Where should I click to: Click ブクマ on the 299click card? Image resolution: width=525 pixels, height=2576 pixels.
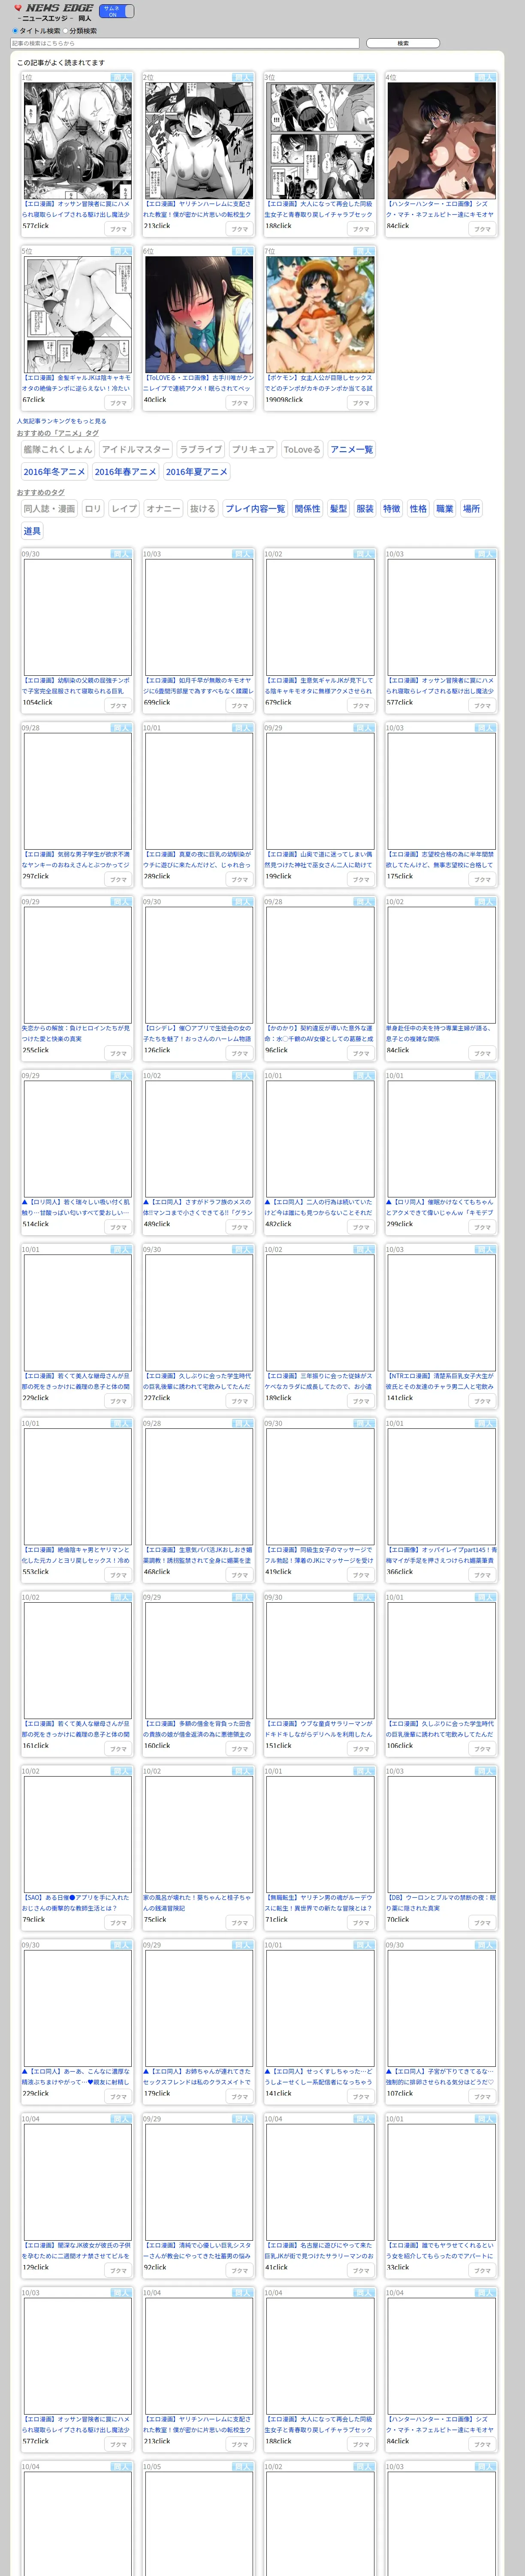(483, 1228)
